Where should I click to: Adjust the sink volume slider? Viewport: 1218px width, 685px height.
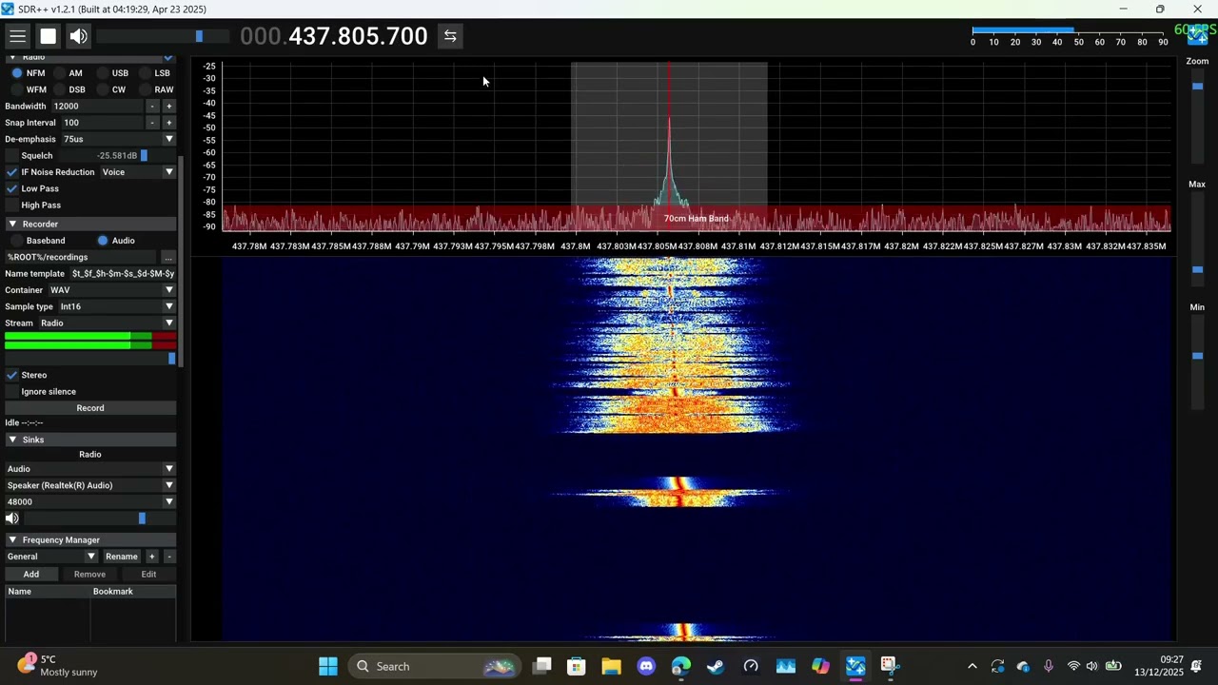[100, 519]
